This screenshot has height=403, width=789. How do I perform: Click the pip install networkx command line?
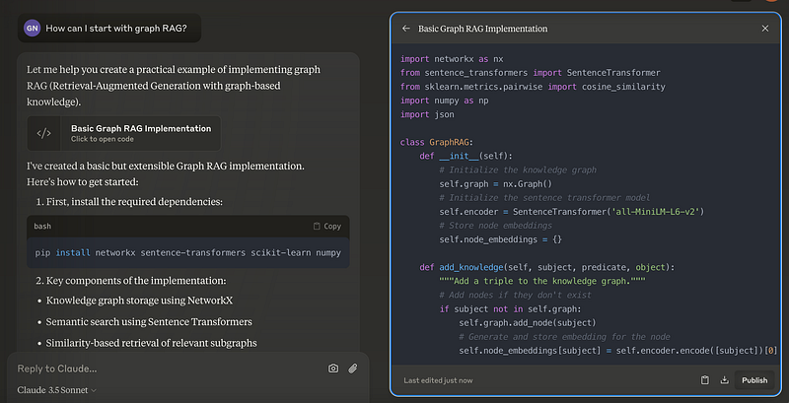[x=188, y=253]
